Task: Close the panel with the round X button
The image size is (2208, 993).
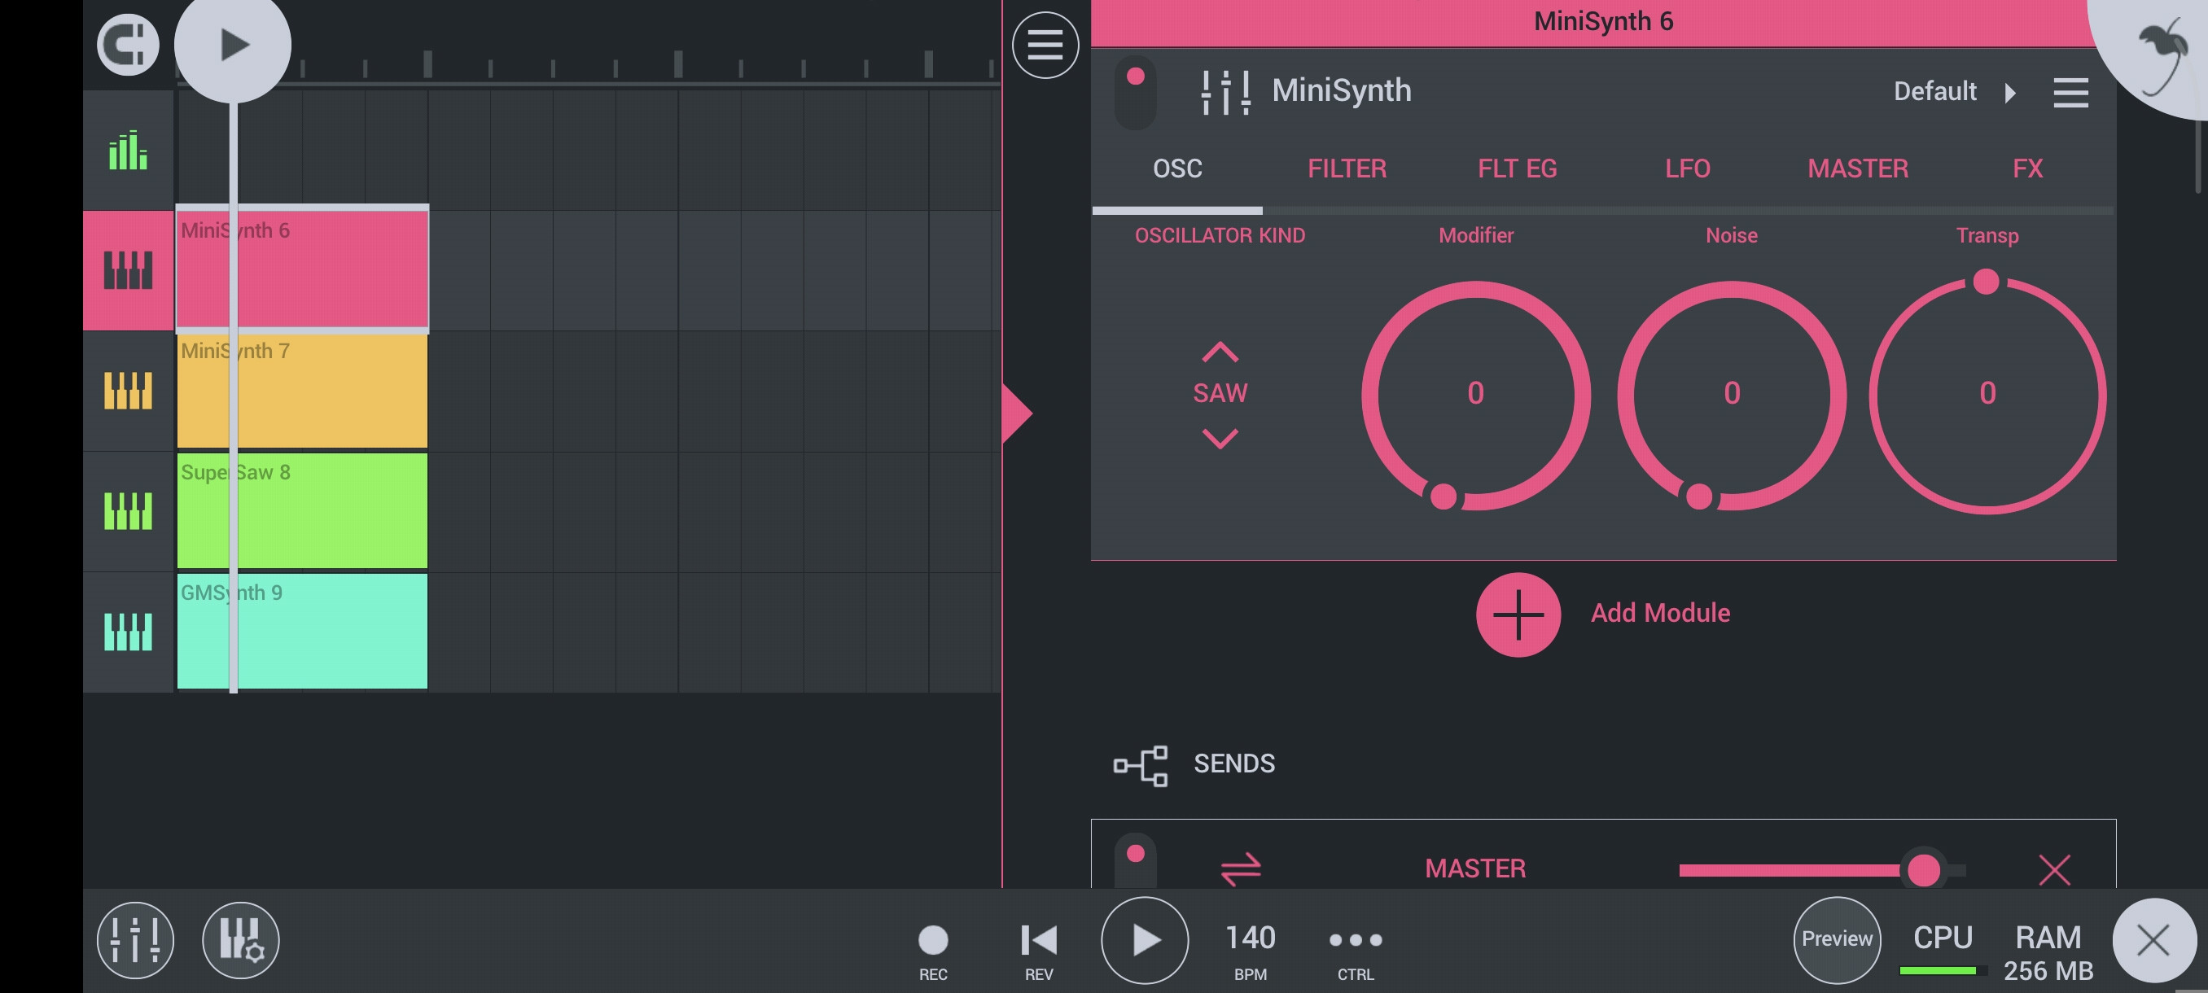Action: click(2153, 940)
